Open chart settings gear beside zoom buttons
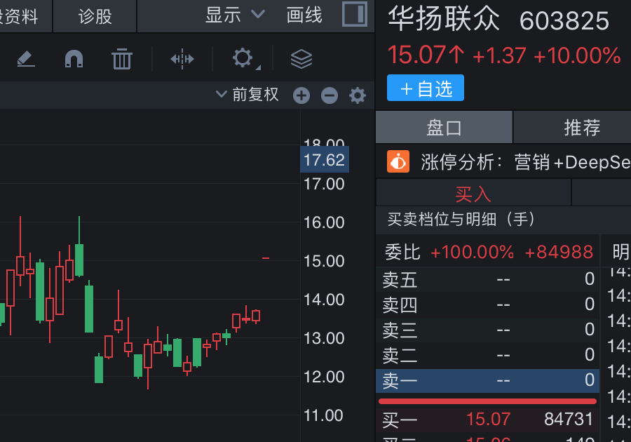631x442 pixels. point(358,95)
